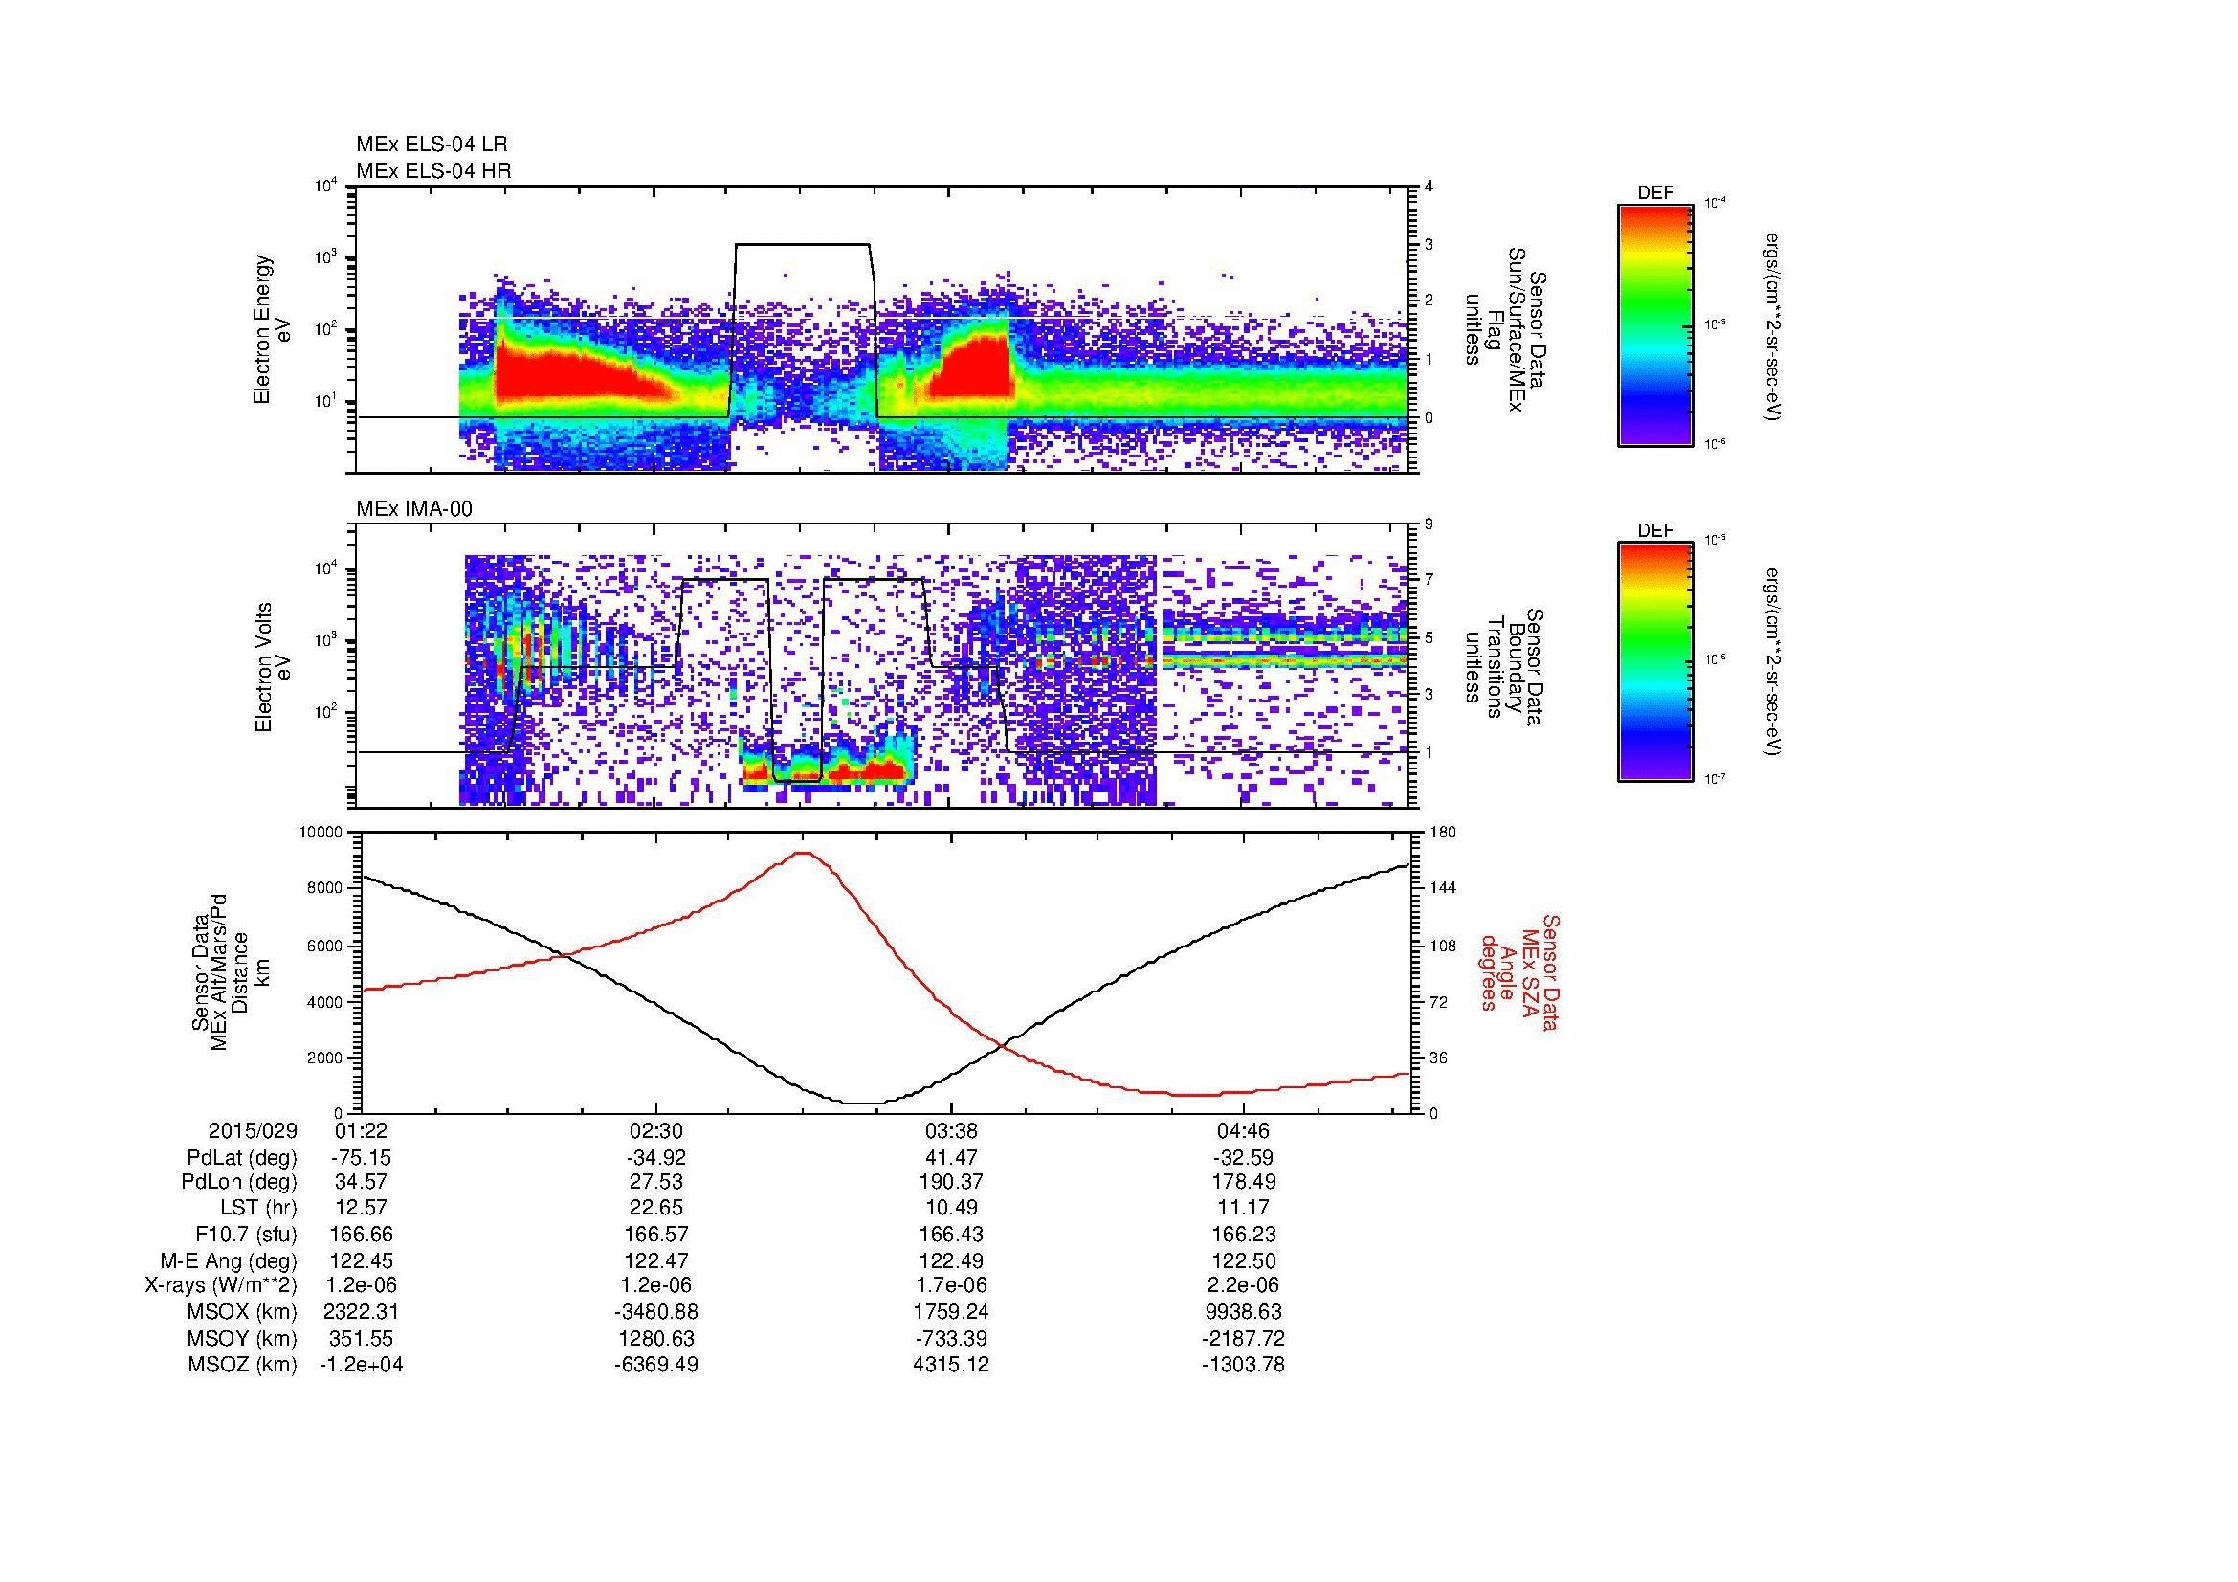Image resolution: width=2238 pixels, height=1582 pixels.
Task: Click the 'MSOY (km)' row label
Action: click(x=242, y=1338)
